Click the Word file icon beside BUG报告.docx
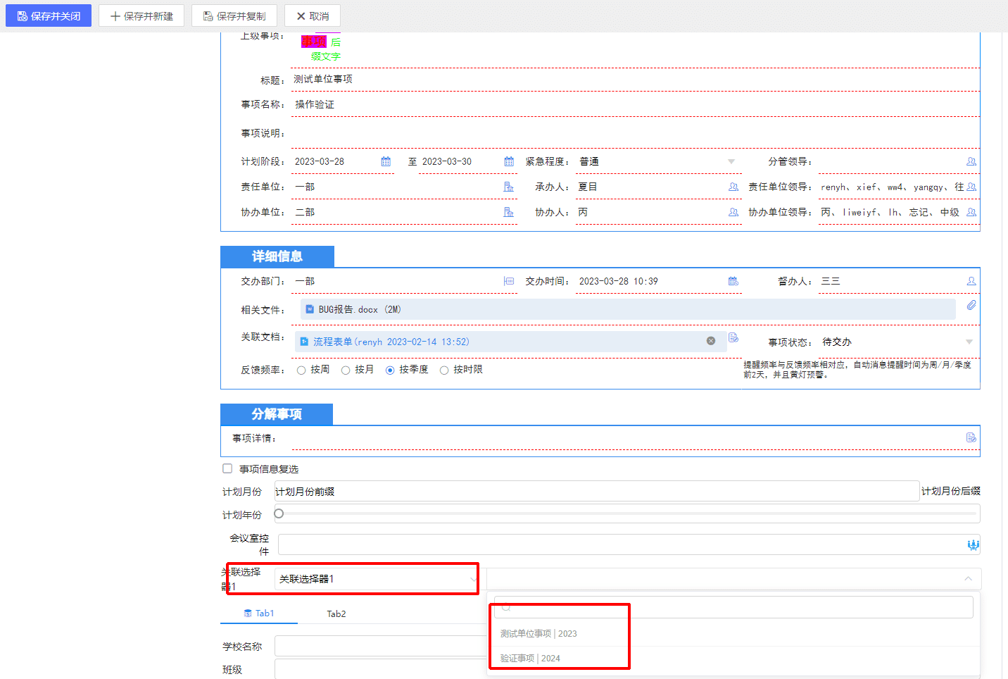1008x679 pixels. pos(310,309)
